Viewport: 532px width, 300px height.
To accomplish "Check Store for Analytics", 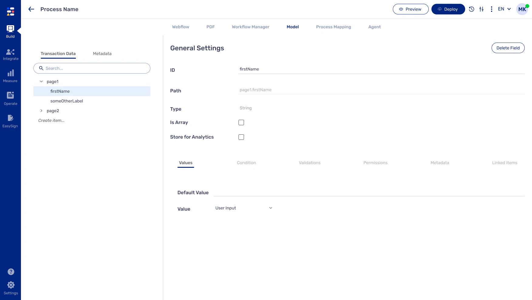I will tap(241, 137).
